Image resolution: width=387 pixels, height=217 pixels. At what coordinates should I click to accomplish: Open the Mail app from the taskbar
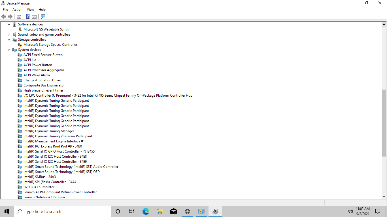(x=173, y=211)
